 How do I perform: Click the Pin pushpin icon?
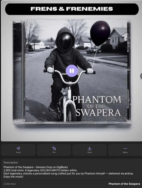tap(54, 148)
